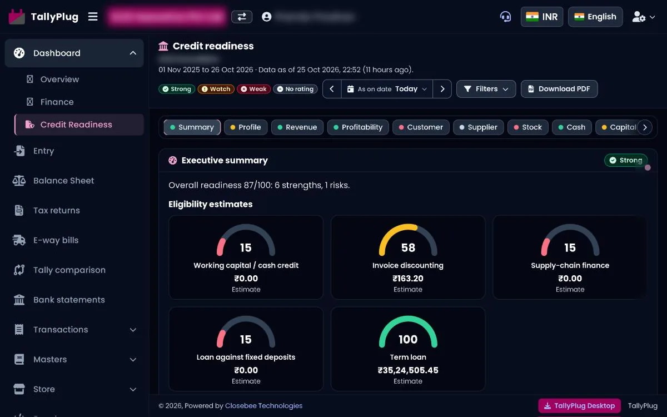Click the TallyPlug logo icon
667x417 pixels.
click(x=17, y=17)
